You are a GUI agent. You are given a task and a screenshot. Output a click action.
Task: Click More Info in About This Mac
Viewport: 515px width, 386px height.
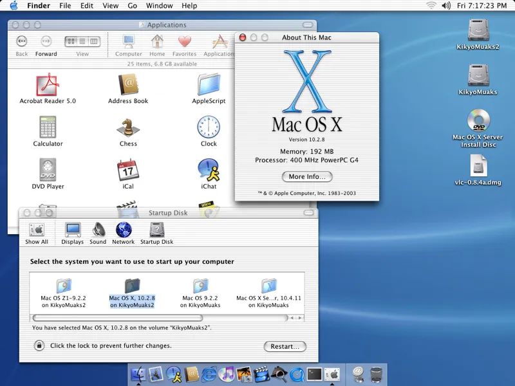(x=307, y=177)
